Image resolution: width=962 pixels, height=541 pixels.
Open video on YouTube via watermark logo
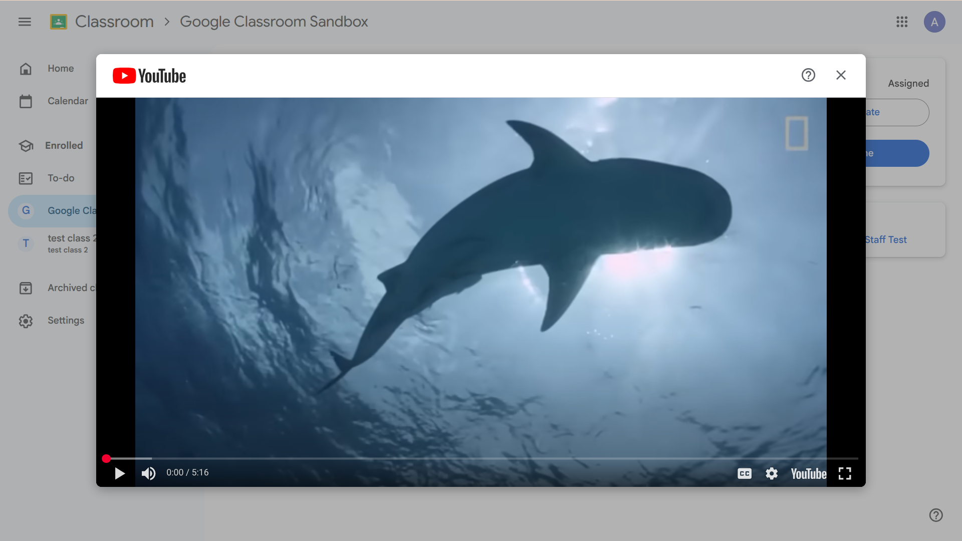pos(808,473)
